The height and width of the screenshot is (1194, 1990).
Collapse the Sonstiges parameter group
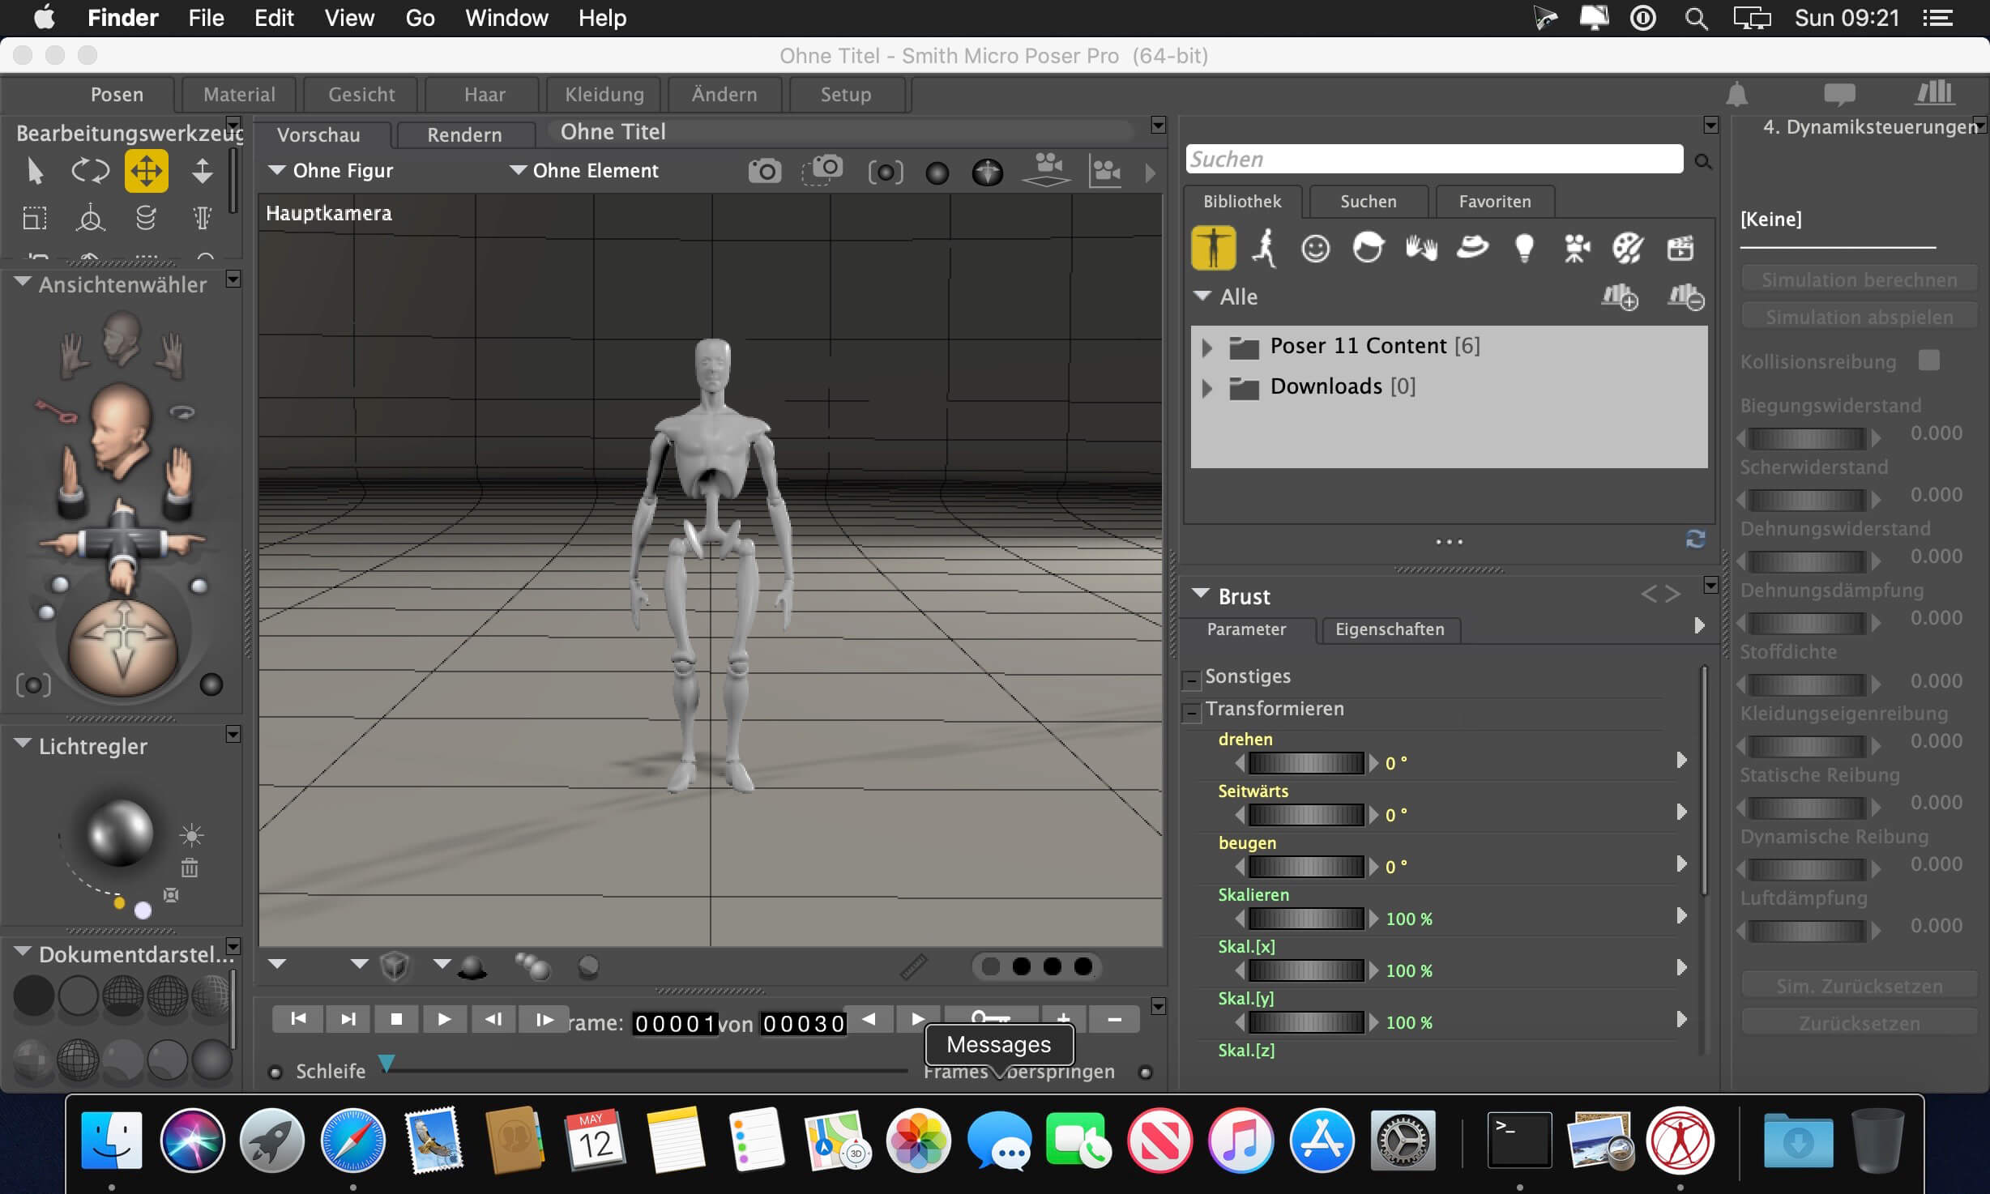[1191, 679]
